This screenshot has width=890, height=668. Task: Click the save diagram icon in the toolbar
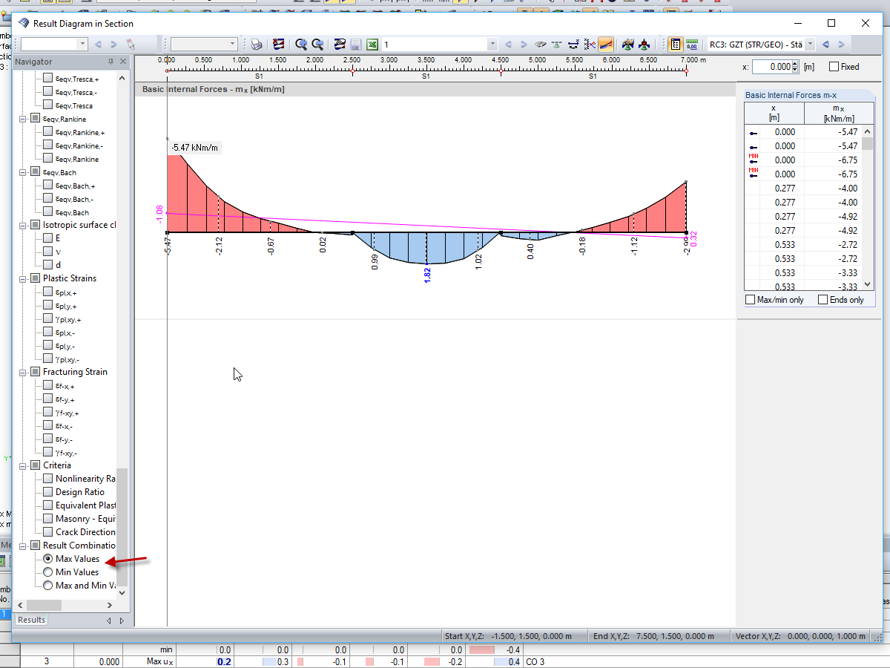tap(356, 45)
